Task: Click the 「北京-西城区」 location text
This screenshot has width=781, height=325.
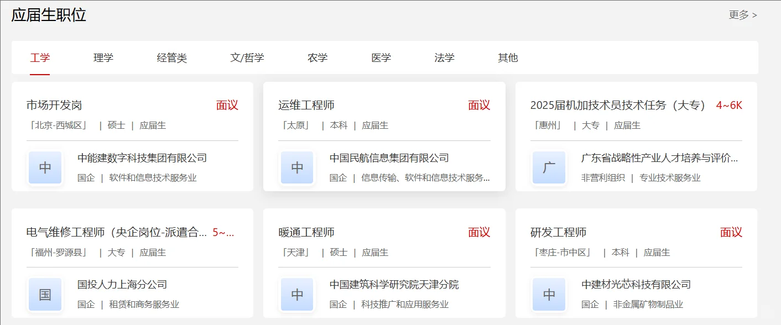Action: [x=58, y=125]
